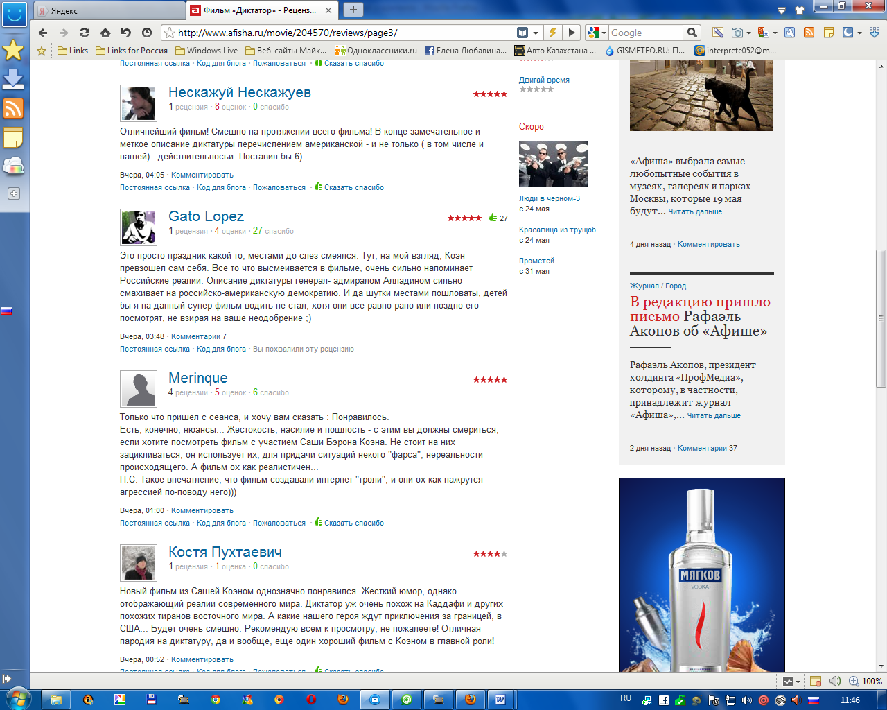The height and width of the screenshot is (710, 887).
Task: Click the thumbs up icon next to 27
Action: (x=493, y=218)
